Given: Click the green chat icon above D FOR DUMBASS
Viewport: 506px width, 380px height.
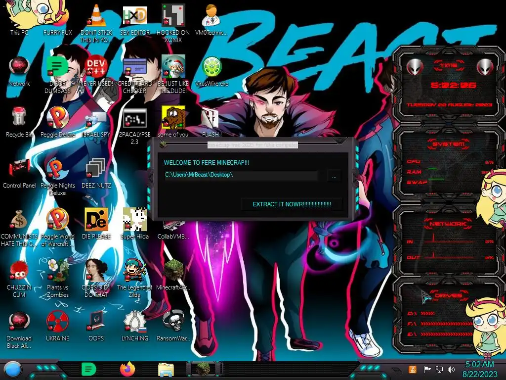Looking at the screenshot, I should 57,66.
